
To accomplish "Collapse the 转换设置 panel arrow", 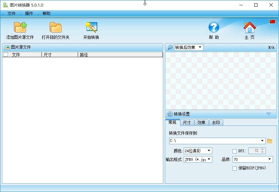I will click(268, 114).
